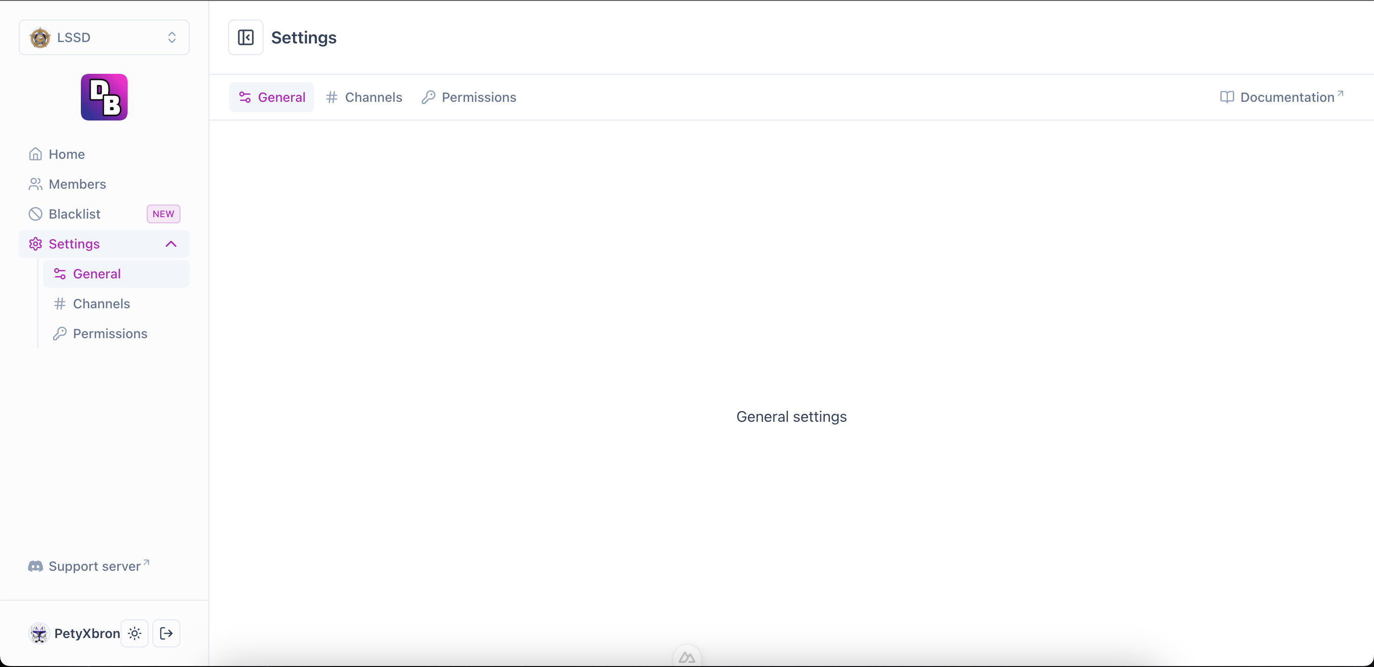1374x667 pixels.
Task: Open the Documentation link
Action: [x=1282, y=97]
